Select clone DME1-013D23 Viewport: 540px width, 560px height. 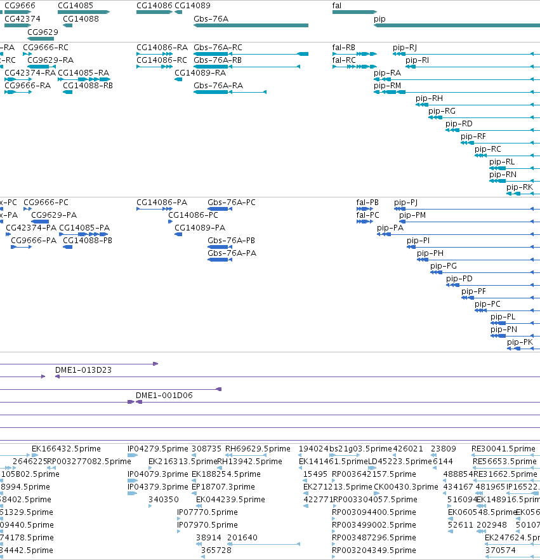tap(83, 370)
